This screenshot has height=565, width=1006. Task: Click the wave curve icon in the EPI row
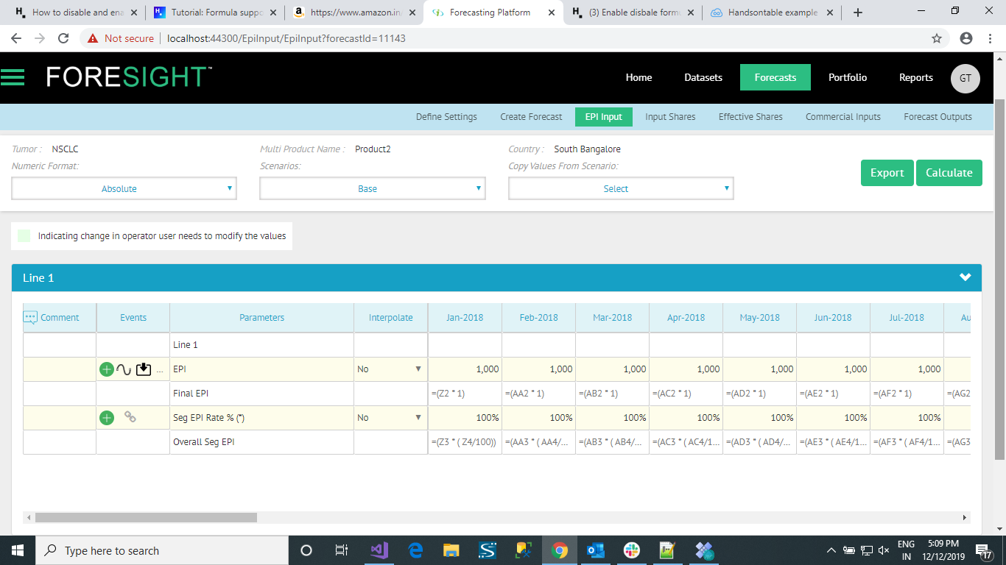click(x=124, y=369)
